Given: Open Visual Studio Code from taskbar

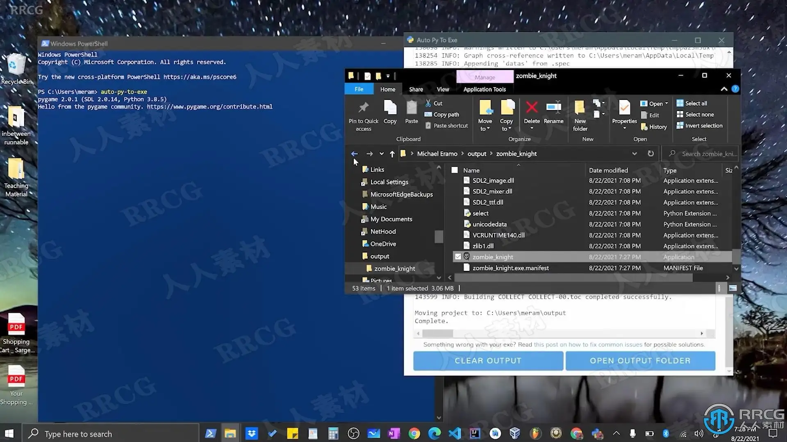Looking at the screenshot, I should pos(455,433).
